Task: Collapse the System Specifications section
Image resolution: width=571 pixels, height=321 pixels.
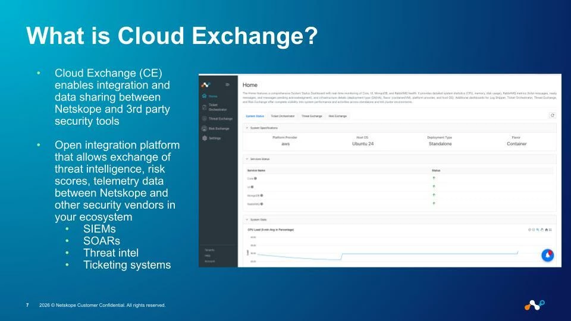Action: coord(247,128)
